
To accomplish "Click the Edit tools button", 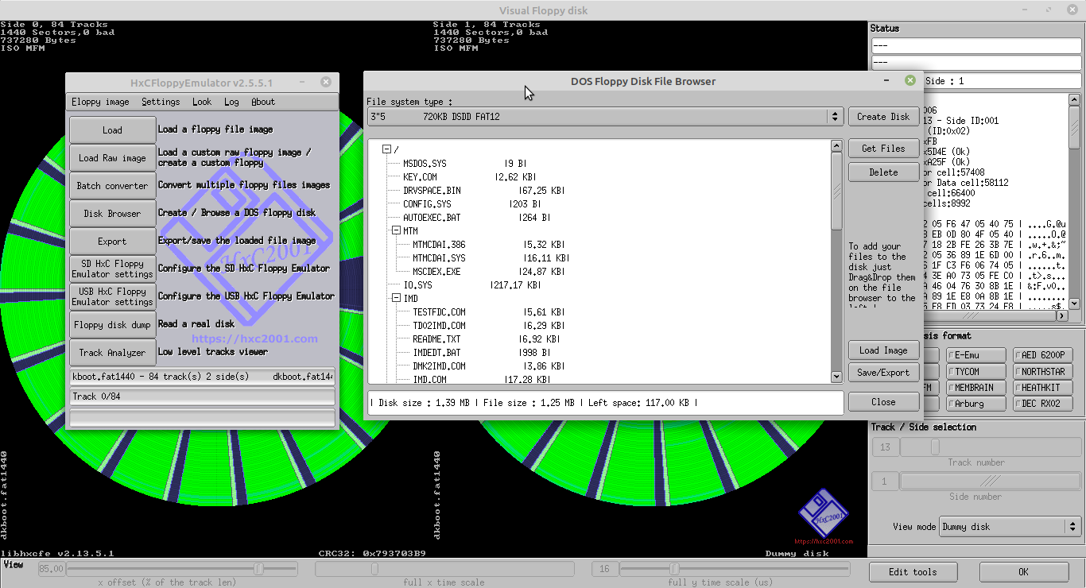I will click(913, 572).
